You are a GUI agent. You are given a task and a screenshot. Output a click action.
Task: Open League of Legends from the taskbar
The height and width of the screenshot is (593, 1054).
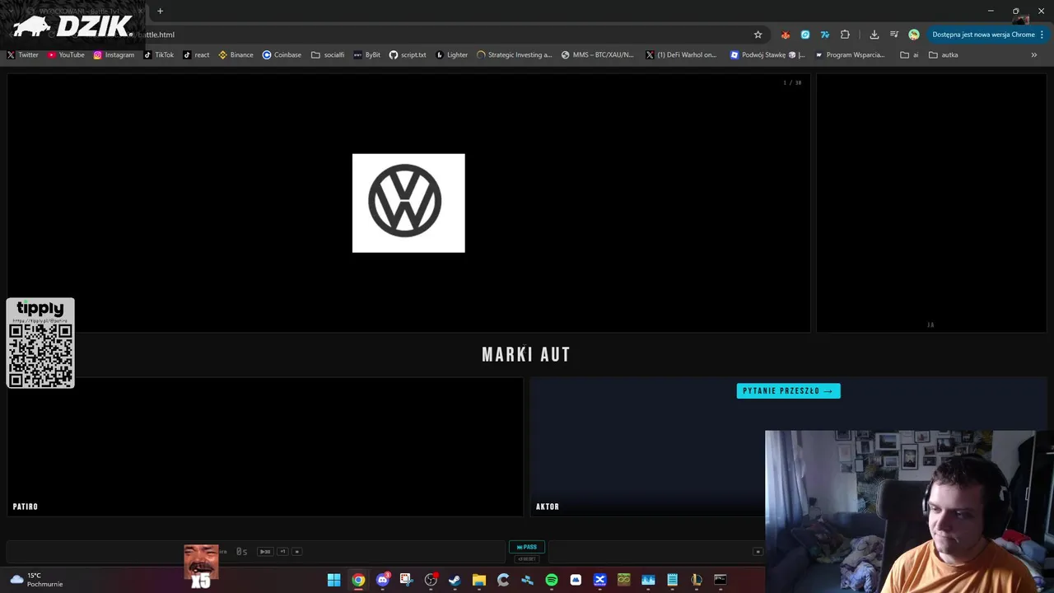click(696, 580)
